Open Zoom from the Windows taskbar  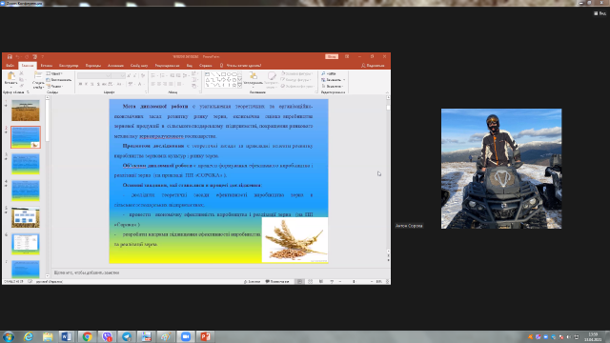click(186, 336)
